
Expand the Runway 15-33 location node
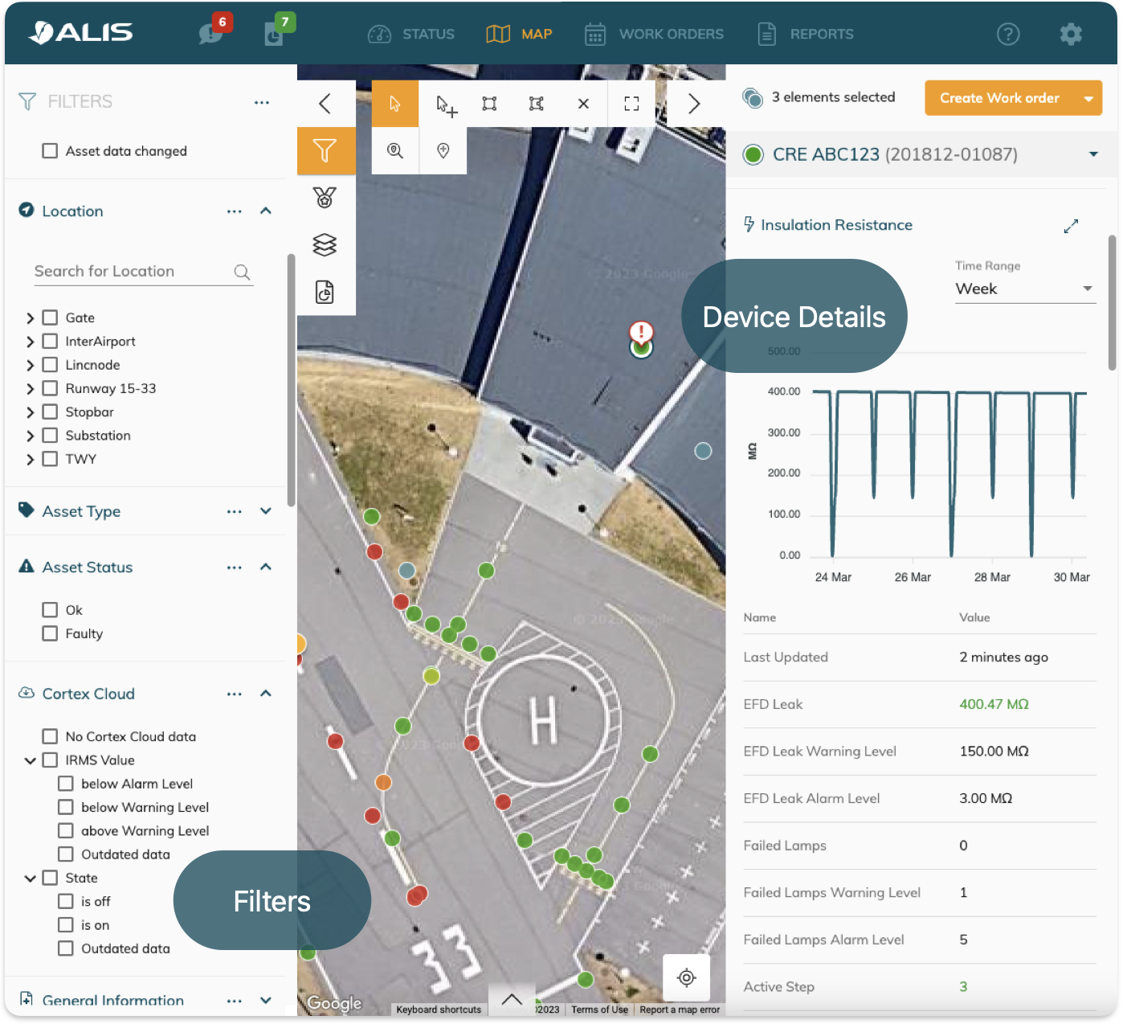point(30,389)
